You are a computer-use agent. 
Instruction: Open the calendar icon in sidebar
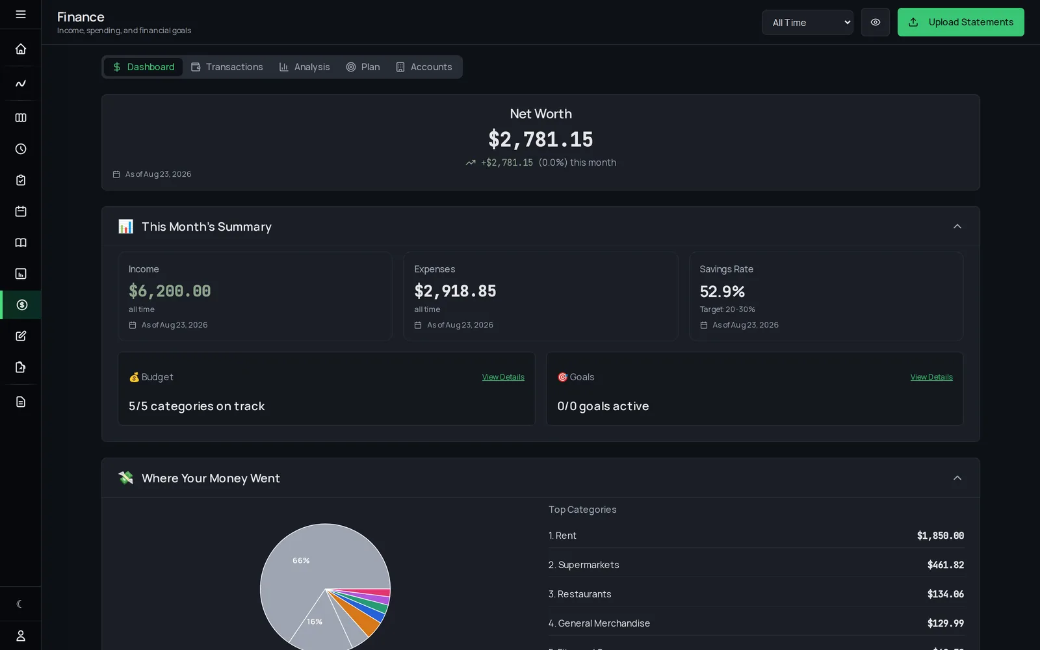(21, 211)
